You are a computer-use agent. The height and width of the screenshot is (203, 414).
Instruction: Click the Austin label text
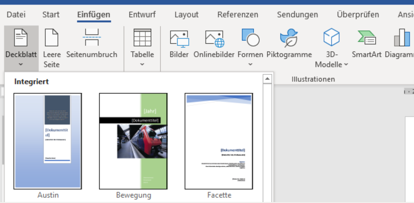click(x=48, y=195)
